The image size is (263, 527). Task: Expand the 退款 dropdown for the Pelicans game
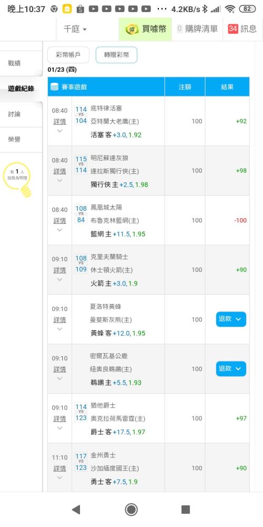(x=231, y=369)
